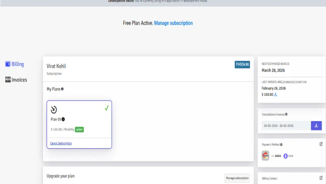Click the Plan 05 clock icon
Screen dimensions: 326x184
pos(54,110)
